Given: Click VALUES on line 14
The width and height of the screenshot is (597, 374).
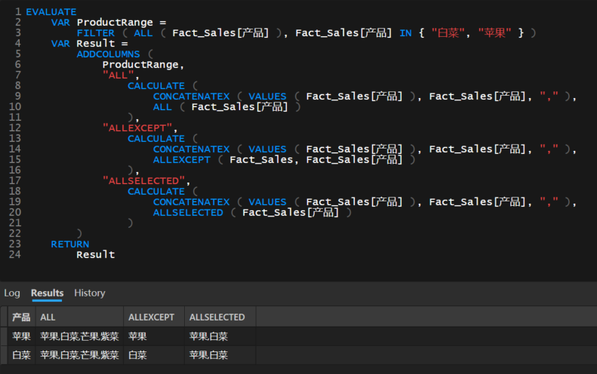Looking at the screenshot, I should (267, 149).
